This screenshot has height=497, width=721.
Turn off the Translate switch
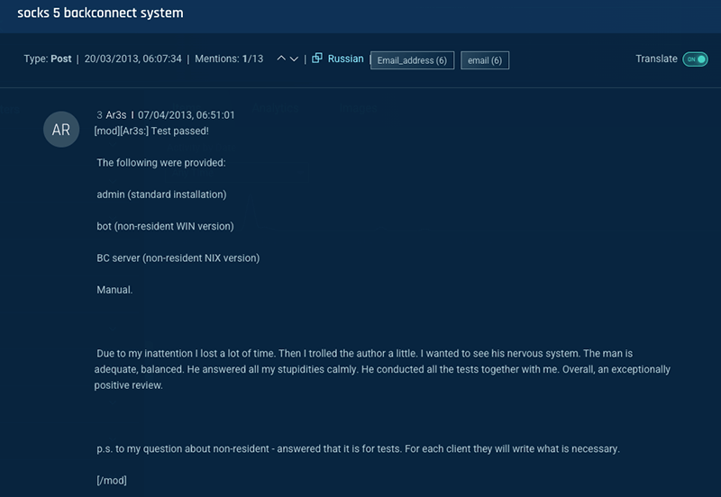[x=695, y=59]
